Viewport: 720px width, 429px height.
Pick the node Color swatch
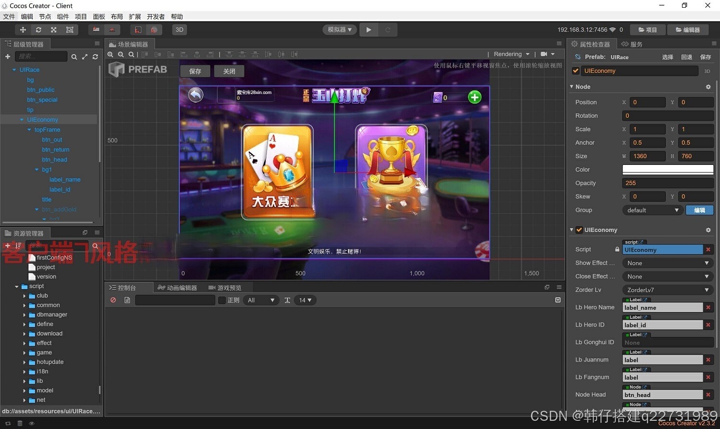tap(668, 170)
